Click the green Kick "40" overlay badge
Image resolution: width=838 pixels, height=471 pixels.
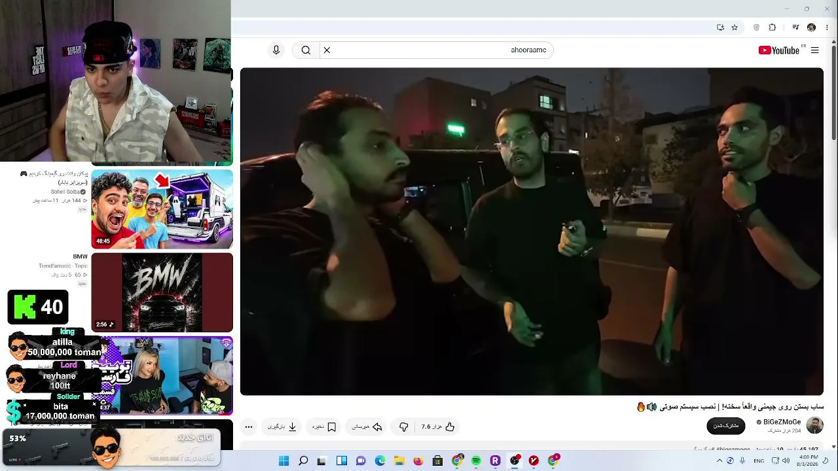pos(38,307)
